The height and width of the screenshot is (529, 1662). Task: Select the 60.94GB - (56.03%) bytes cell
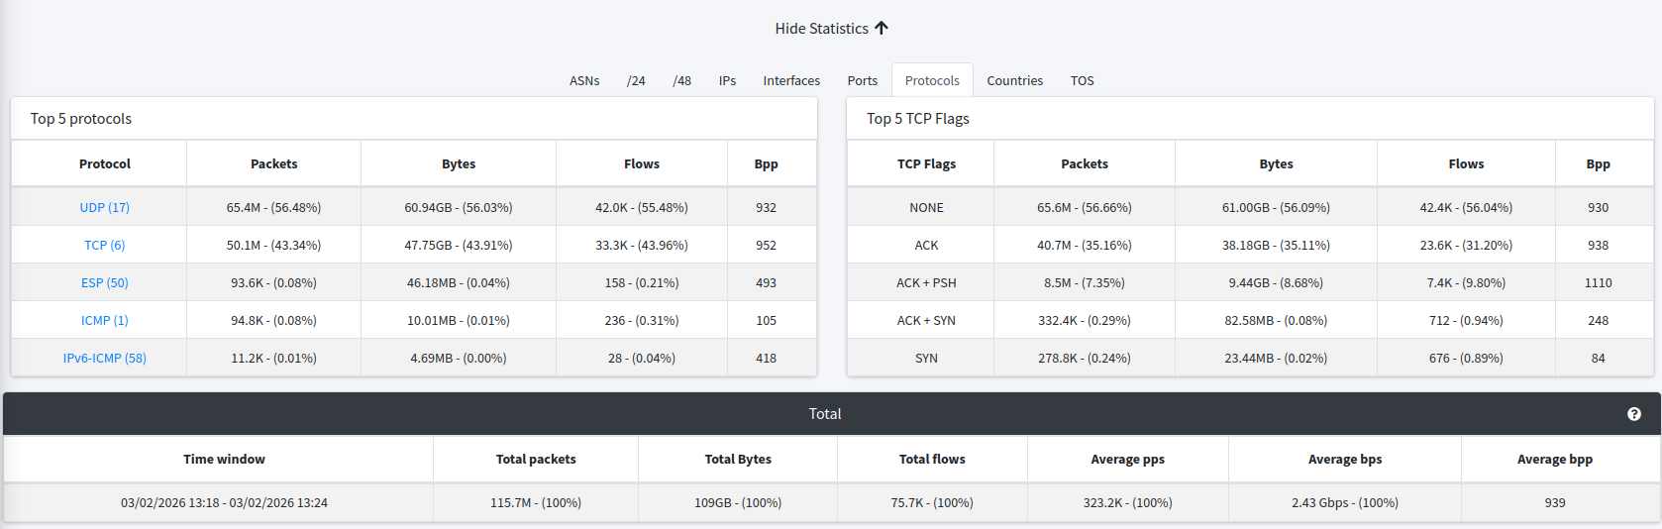(459, 208)
